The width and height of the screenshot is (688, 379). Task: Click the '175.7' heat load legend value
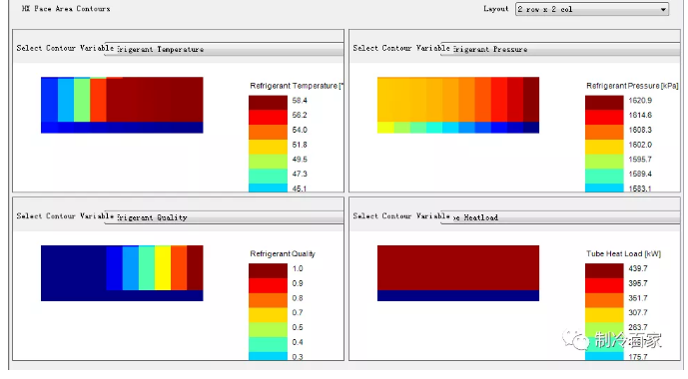(637, 357)
